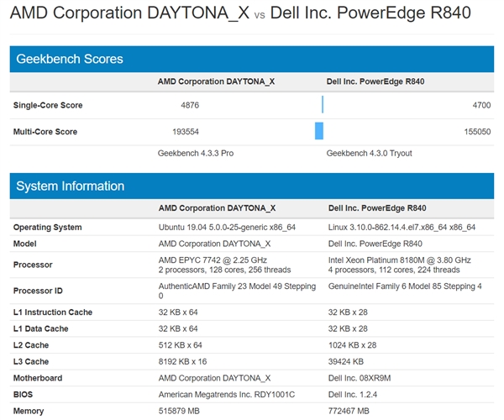Click the Intel Xeon Platinum 8180M @ 3.80 GHz text
Image resolution: width=504 pixels, height=420 pixels.
click(399, 260)
